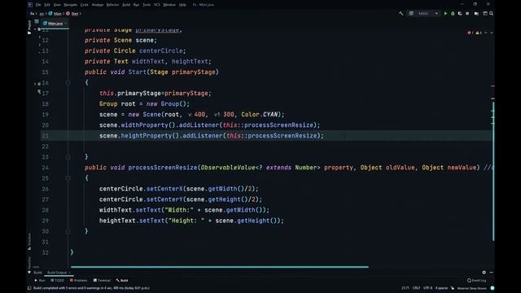Image resolution: width=521 pixels, height=293 pixels.
Task: Open the Terminal tool window button
Action: coord(102,280)
